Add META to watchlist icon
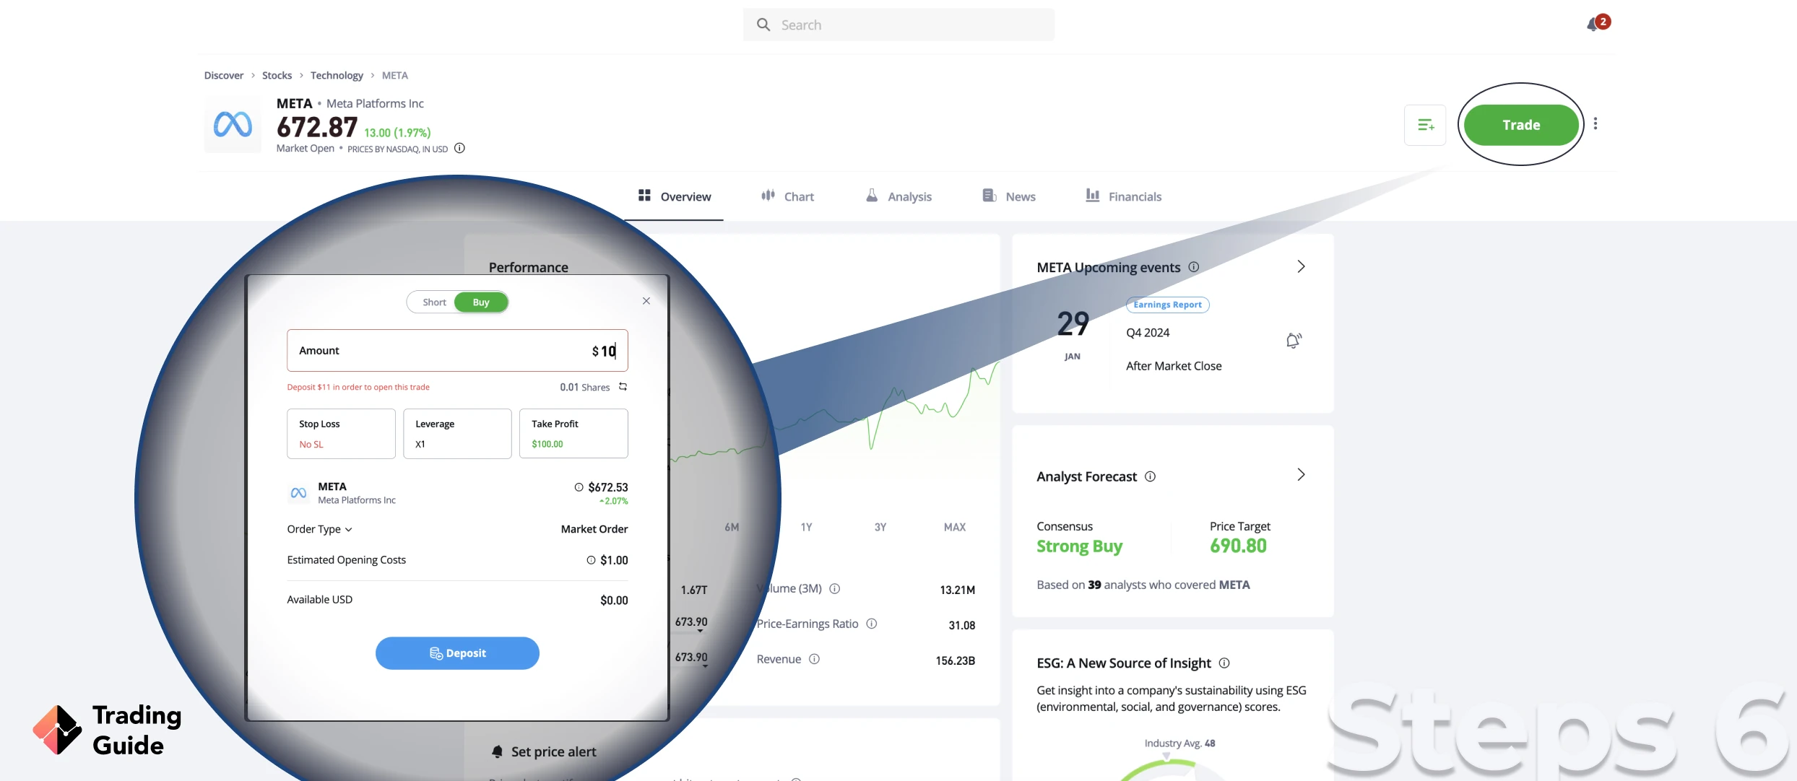1797x781 pixels. [x=1425, y=125]
